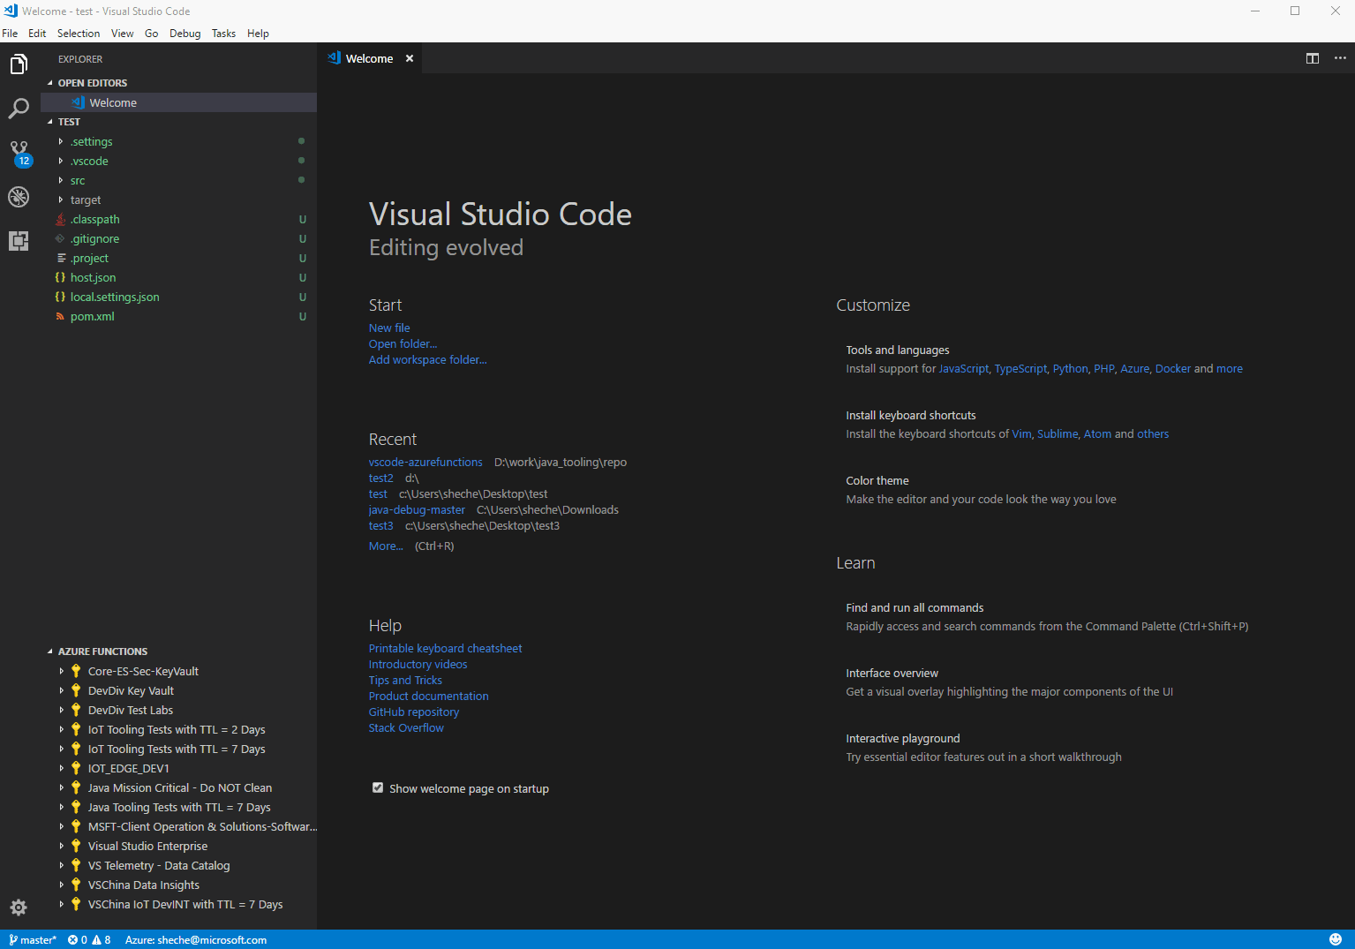Collapse the TEST folder section
This screenshot has width=1355, height=949.
point(50,122)
